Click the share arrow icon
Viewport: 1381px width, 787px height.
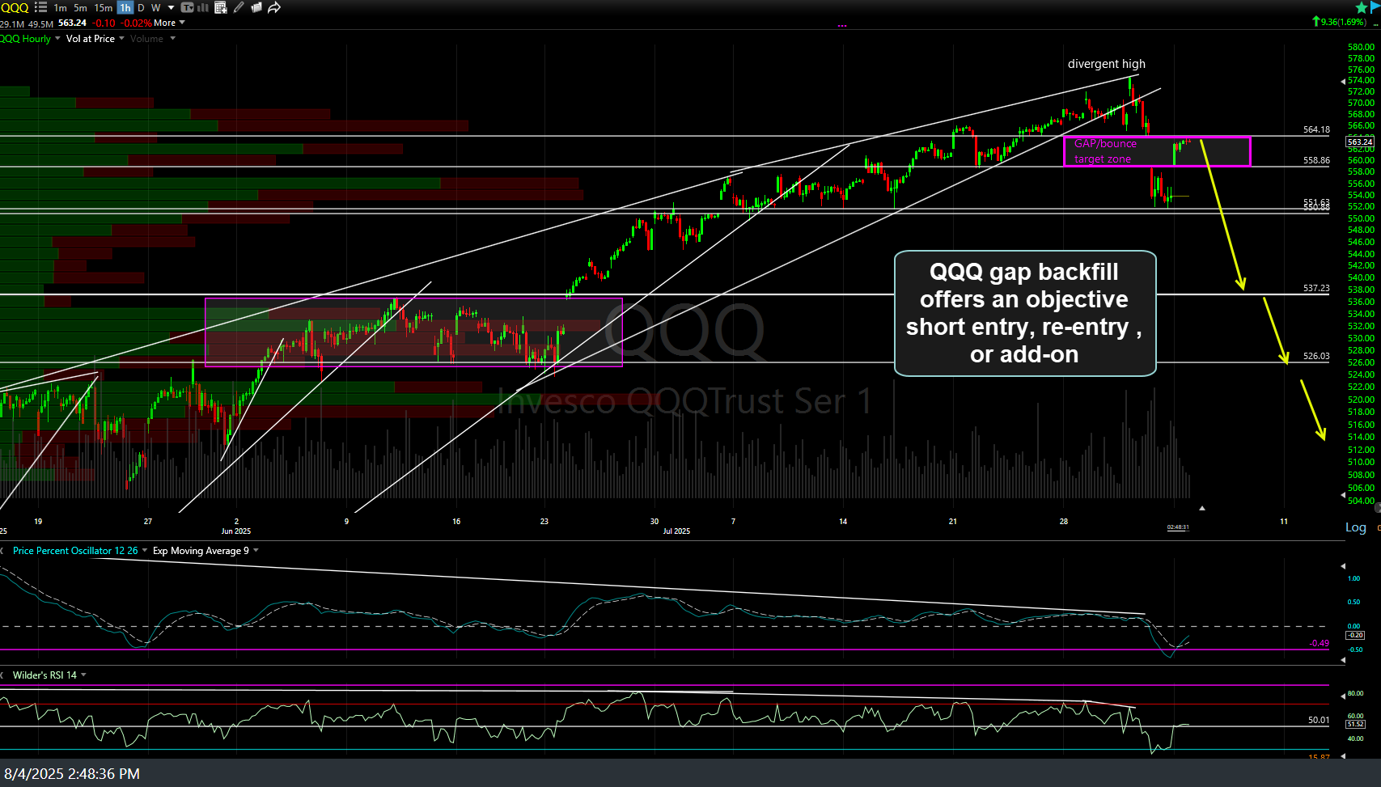pos(274,7)
